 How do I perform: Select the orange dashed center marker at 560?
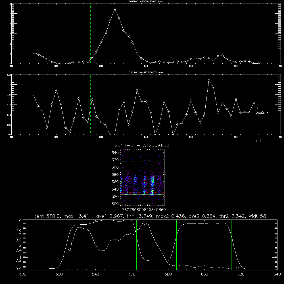pos(132,245)
